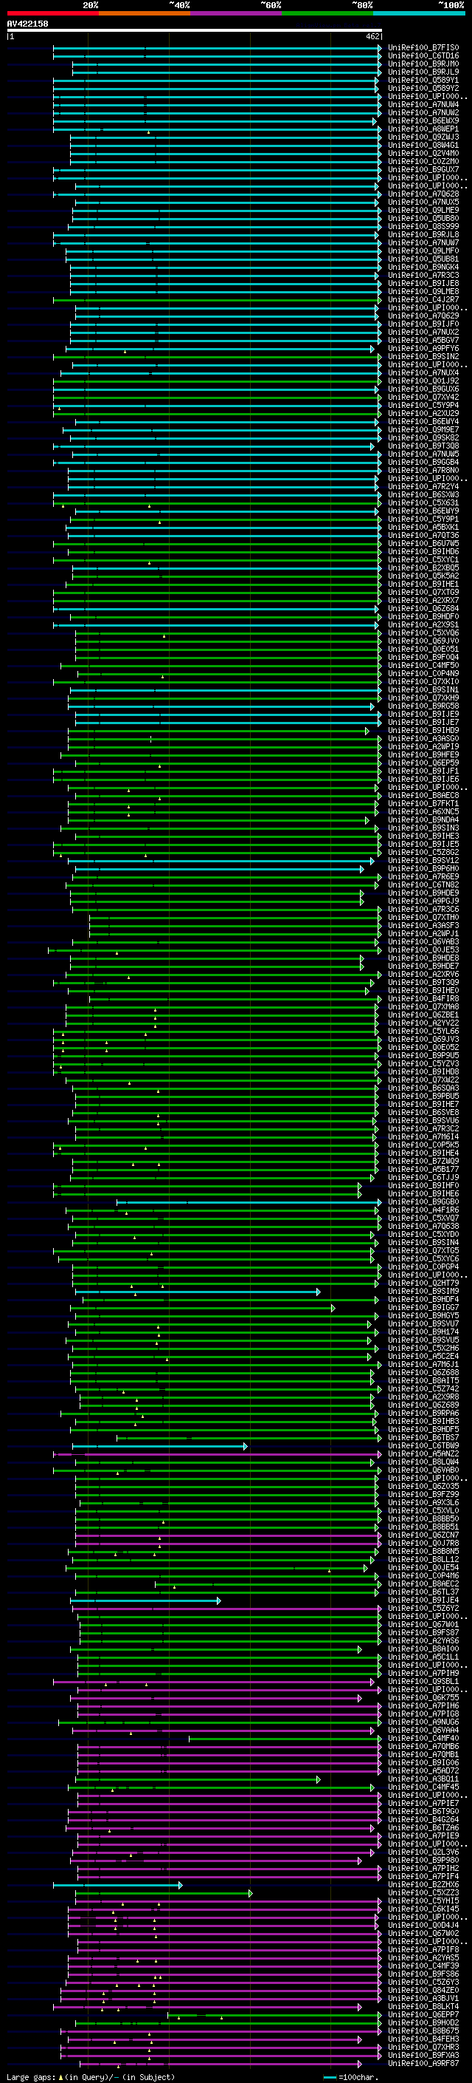Select the UniRef100_C6TN82 label
472x2083 pixels.
(423, 884)
